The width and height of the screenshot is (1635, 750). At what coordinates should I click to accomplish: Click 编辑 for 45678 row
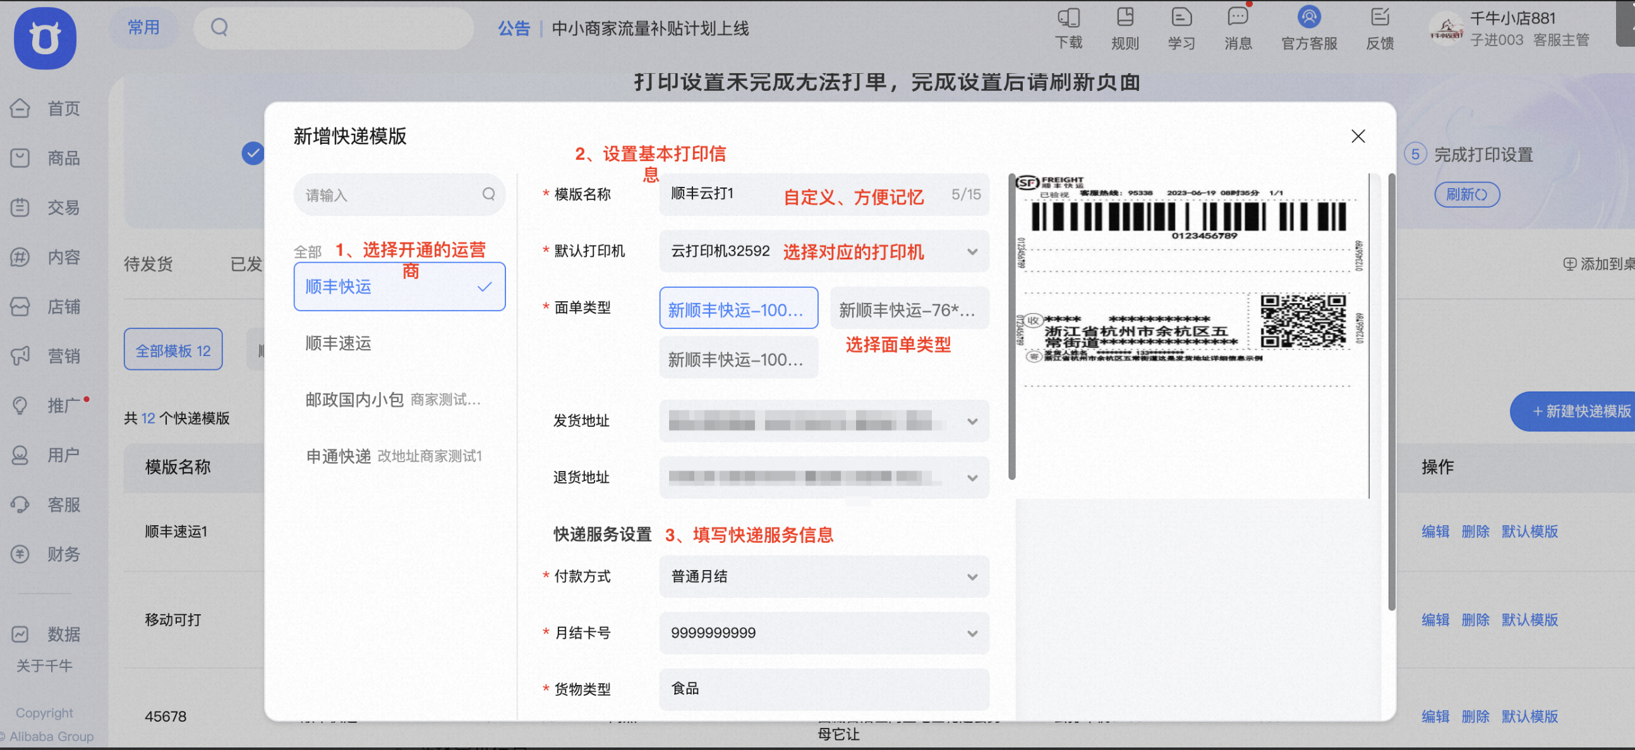1435,717
